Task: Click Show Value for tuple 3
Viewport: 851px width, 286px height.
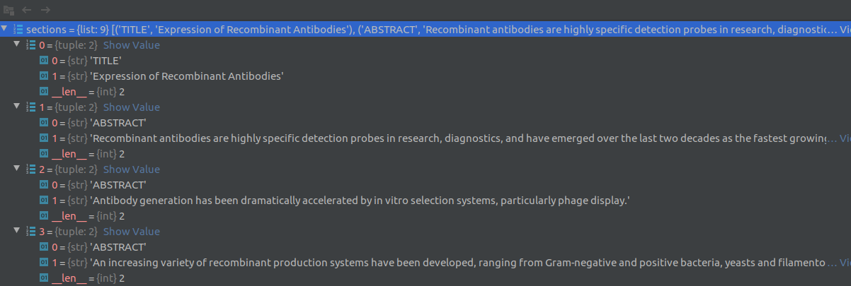Action: pos(132,232)
